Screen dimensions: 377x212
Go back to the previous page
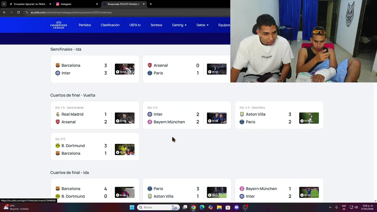4,12
